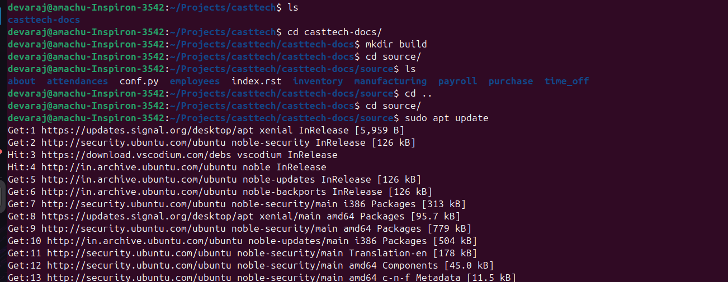The image size is (728, 282).
Task: Select the 'attendances' directory name
Action: point(77,81)
